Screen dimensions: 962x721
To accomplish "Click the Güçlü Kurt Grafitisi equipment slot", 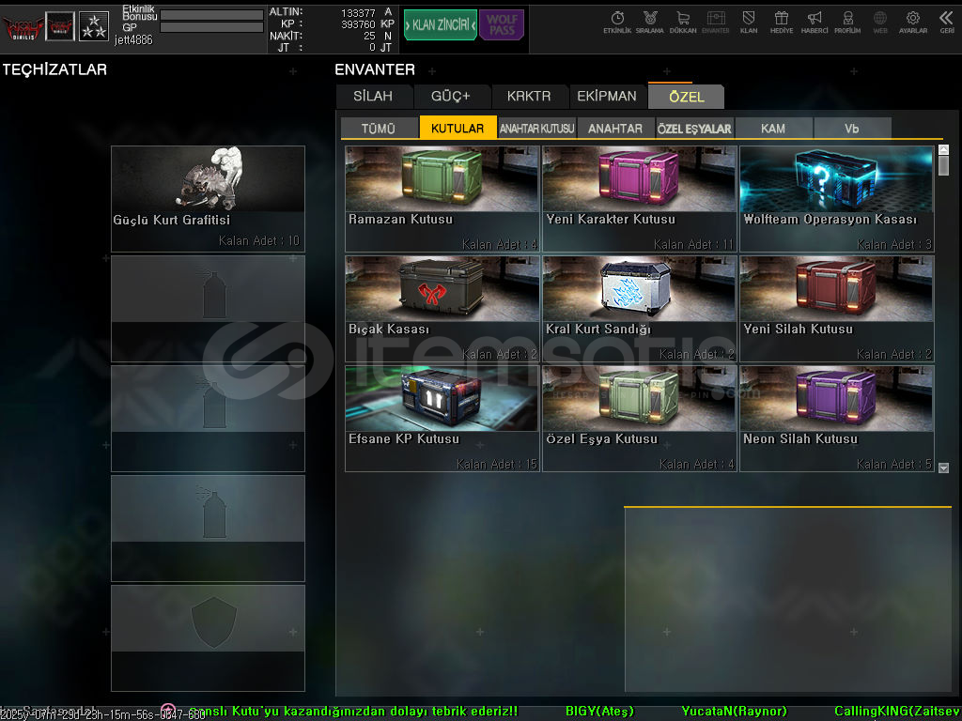I will coord(208,199).
